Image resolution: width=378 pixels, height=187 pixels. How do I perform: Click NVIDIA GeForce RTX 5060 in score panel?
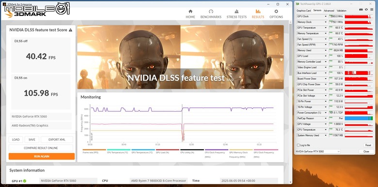pos(41,116)
